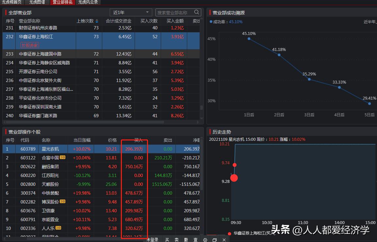Click the search magnifier icon for 营业部
The height and width of the screenshot is (242, 377).
(197, 12)
